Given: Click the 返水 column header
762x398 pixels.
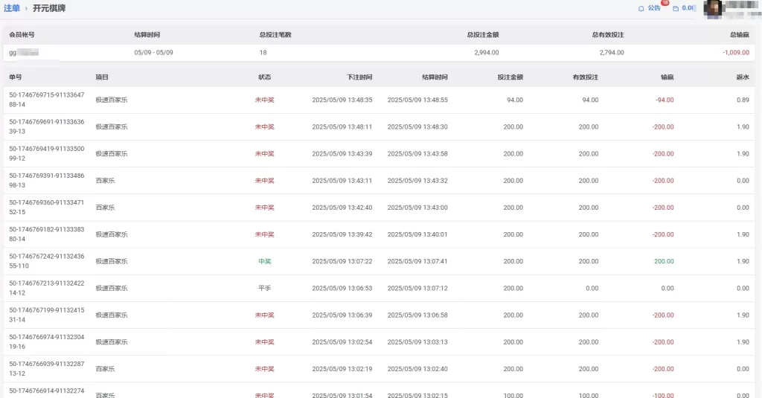Looking at the screenshot, I should [743, 77].
